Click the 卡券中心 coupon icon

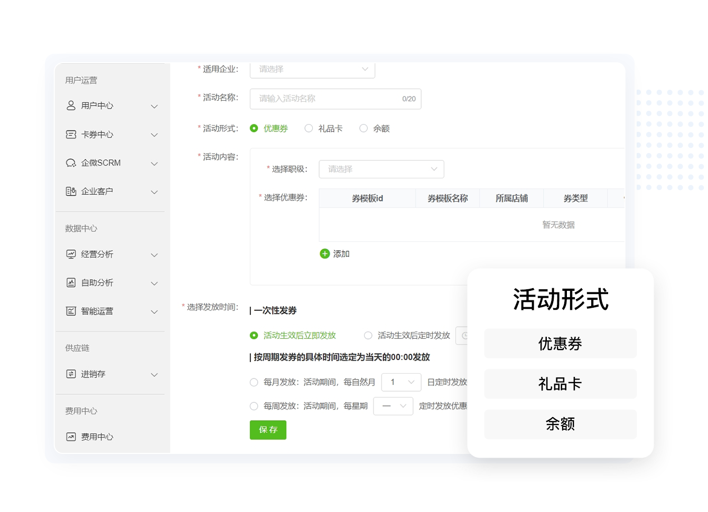(71, 135)
